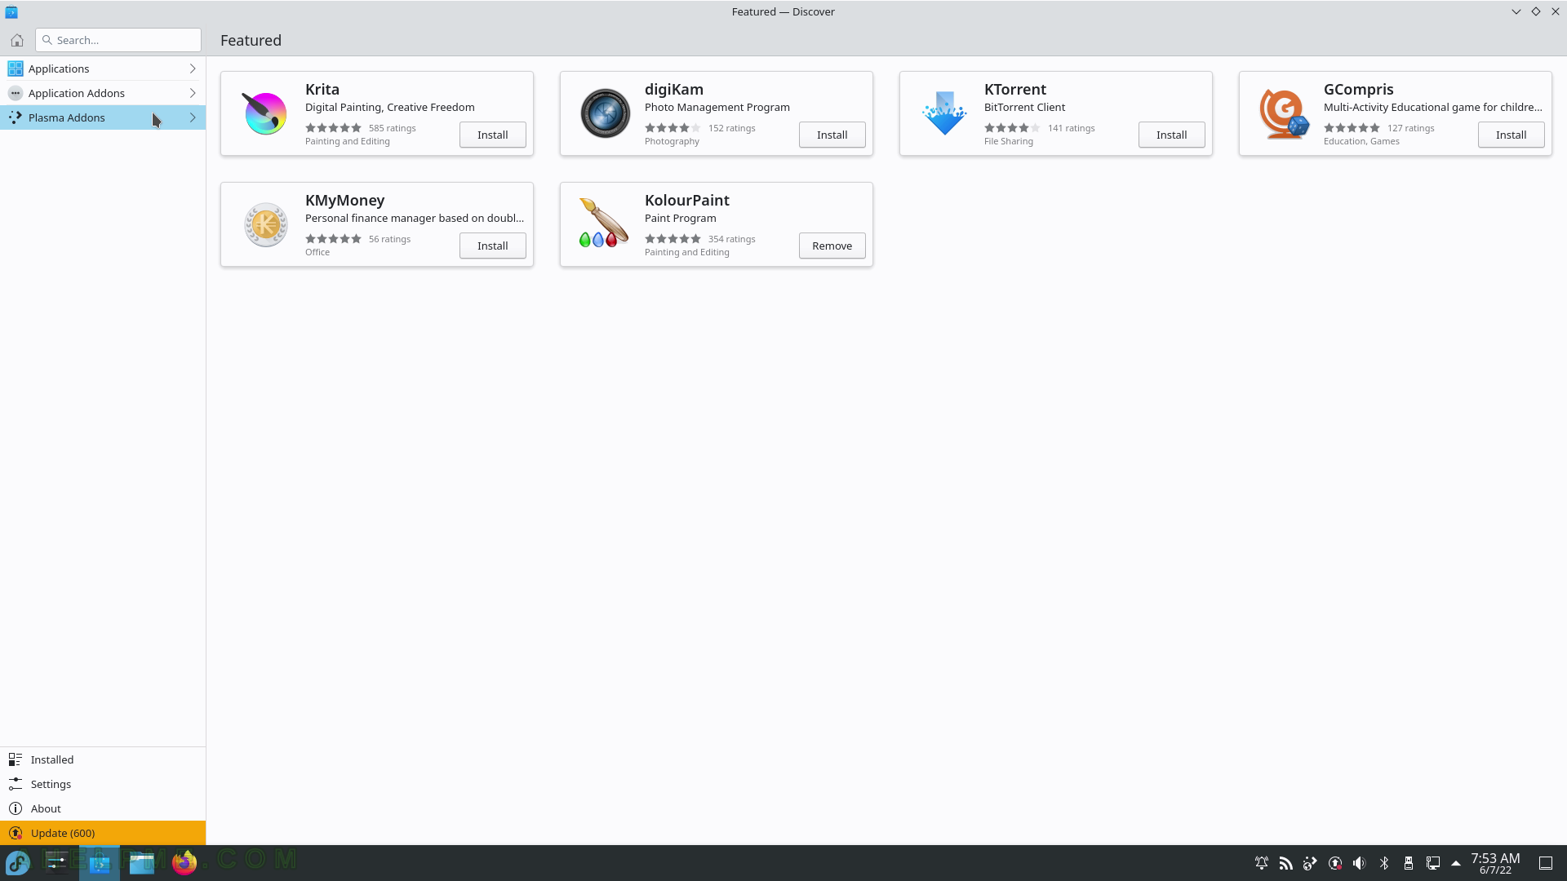This screenshot has width=1567, height=881.
Task: Click Show Desktop button in panel
Action: [x=1546, y=863]
